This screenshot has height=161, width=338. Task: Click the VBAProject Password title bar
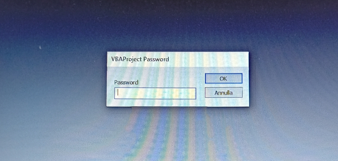point(177,59)
